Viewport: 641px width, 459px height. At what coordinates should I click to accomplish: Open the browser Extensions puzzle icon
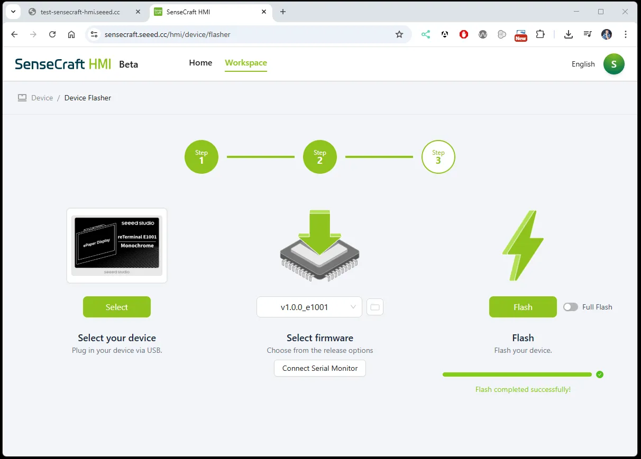pyautogui.click(x=540, y=34)
